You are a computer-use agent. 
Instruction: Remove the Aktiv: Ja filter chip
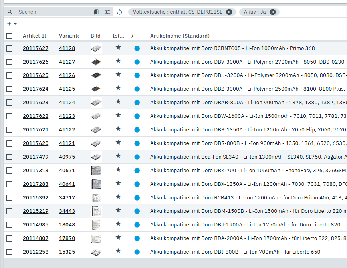coord(273,12)
